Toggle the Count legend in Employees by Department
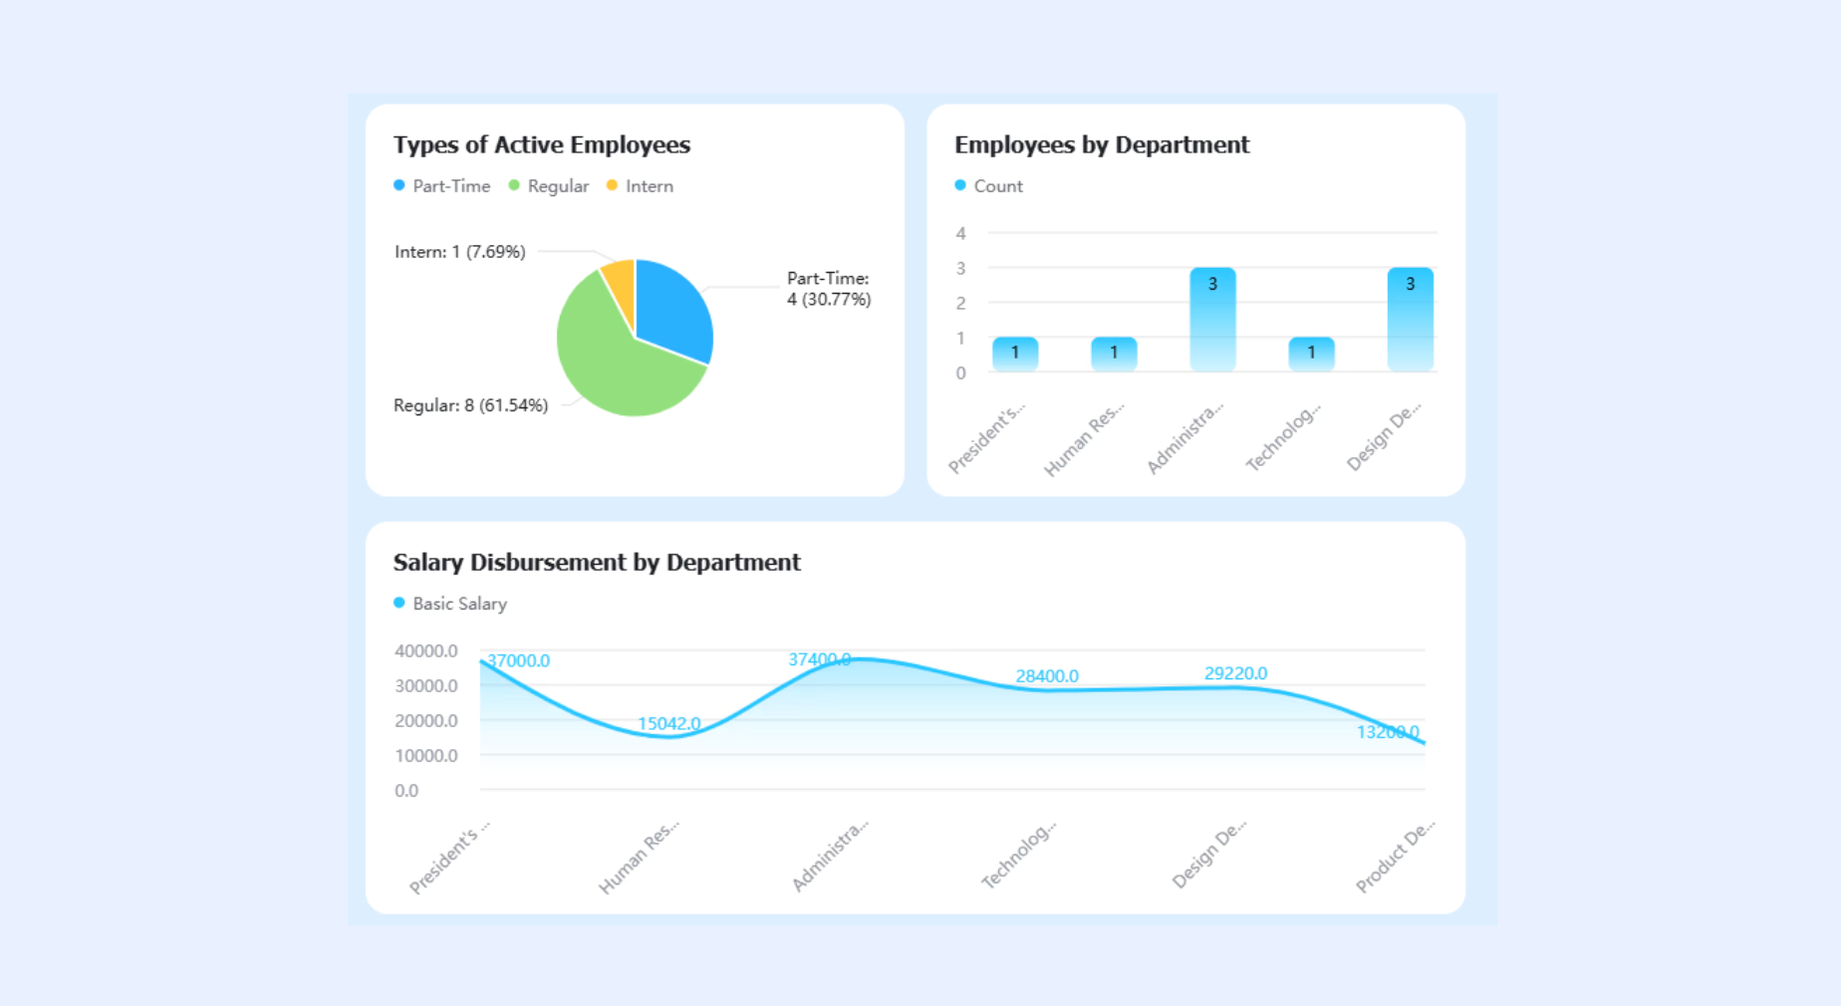Image resolution: width=1841 pixels, height=1006 pixels. click(x=988, y=186)
